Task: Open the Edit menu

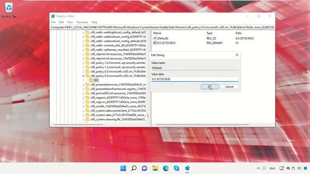Action: click(62, 22)
